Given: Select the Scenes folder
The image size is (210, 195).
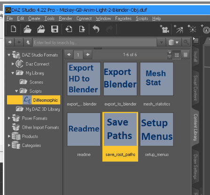Looking at the screenshot, I should 36,82.
